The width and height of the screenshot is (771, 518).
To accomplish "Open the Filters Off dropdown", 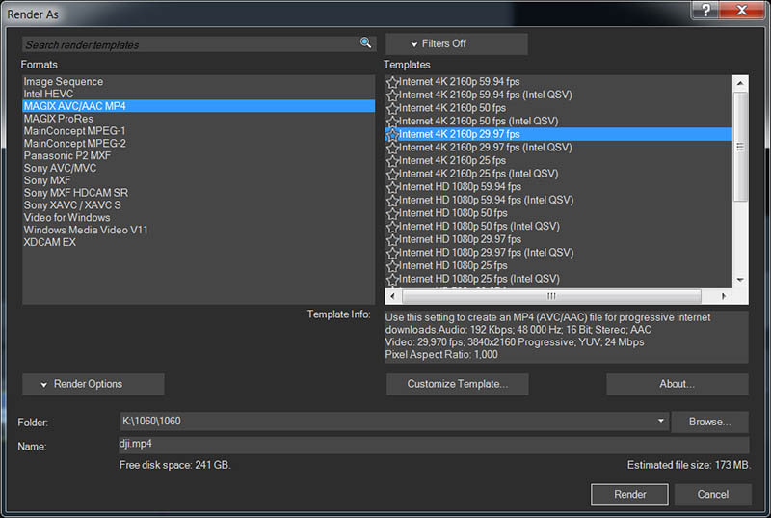I will (x=456, y=43).
